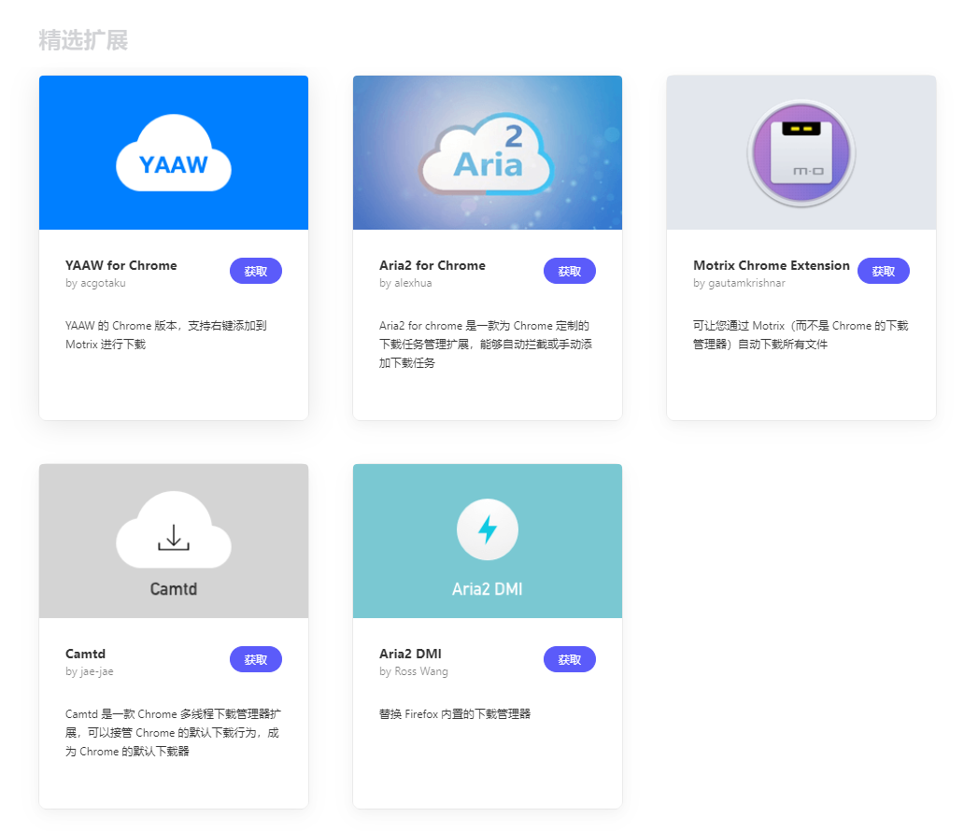Get the YAAW for Chrome extension
This screenshot has width=964, height=831.
tap(256, 271)
